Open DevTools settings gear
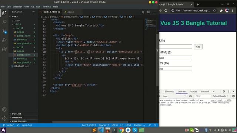Viewport: 237px width, 133px height. (x=224, y=91)
